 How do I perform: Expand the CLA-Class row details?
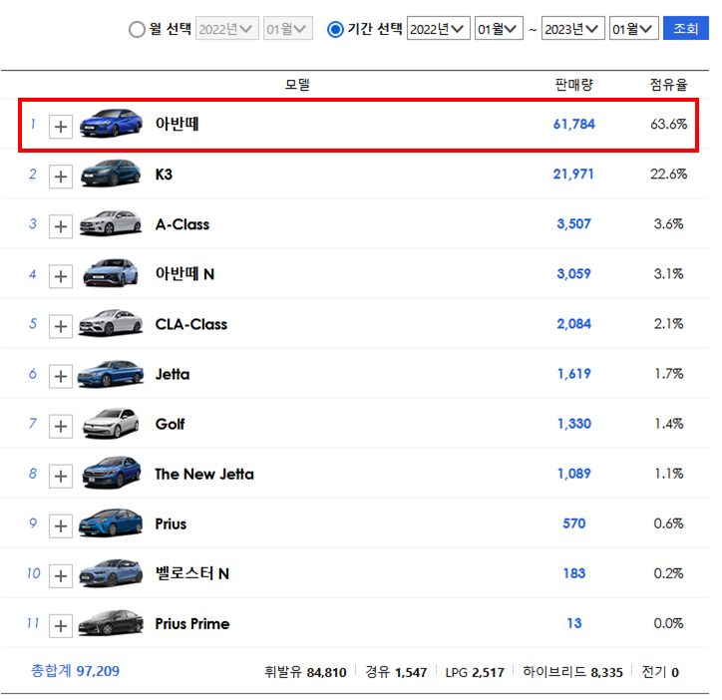tap(61, 326)
